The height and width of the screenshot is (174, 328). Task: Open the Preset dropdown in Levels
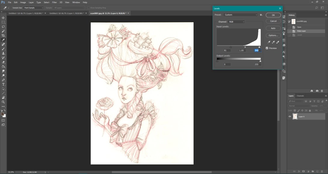click(241, 15)
